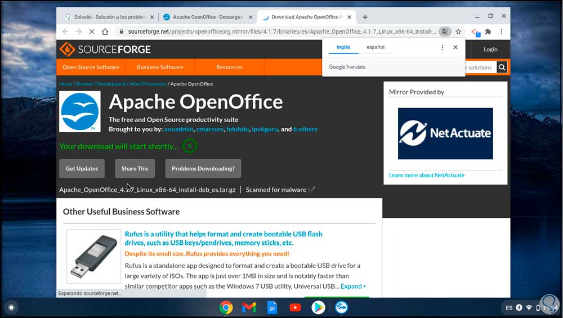Click the Rufus USB drive thumbnail

[93, 256]
